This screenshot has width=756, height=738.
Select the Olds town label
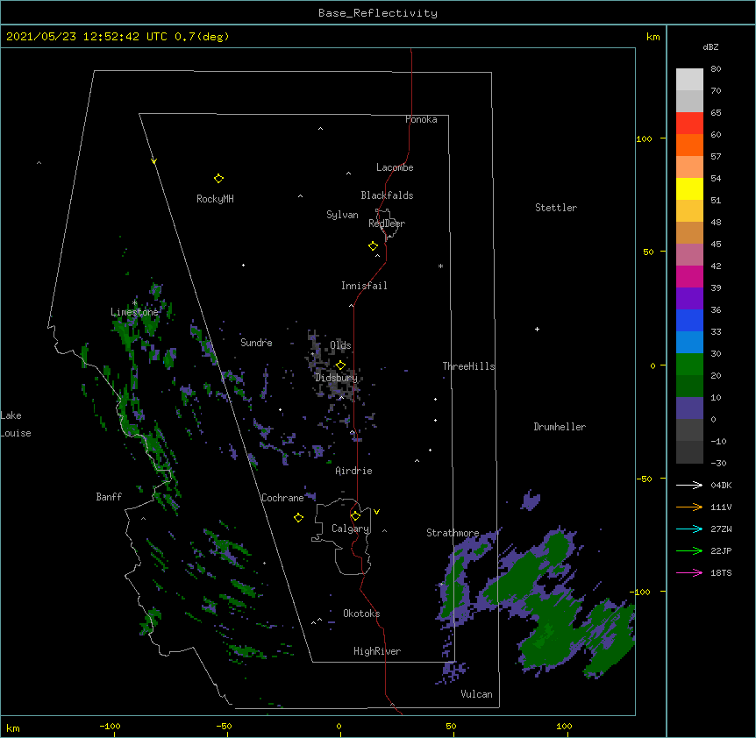(x=340, y=345)
